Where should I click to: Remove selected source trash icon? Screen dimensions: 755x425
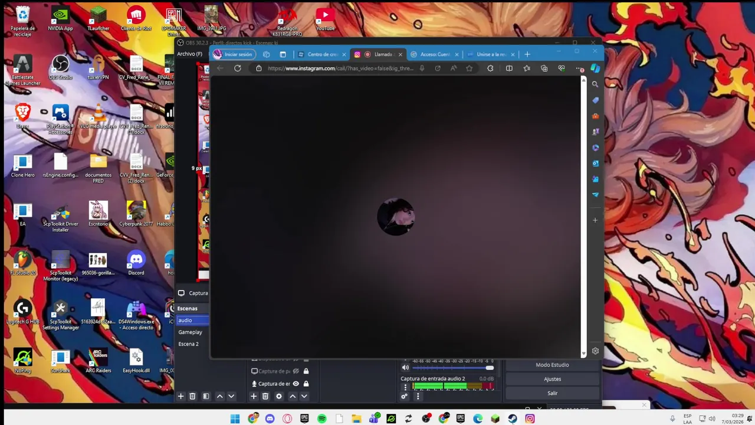(x=265, y=397)
